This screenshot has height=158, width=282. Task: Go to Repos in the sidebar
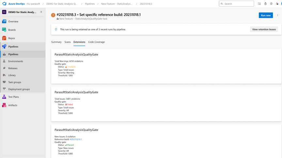(11, 38)
